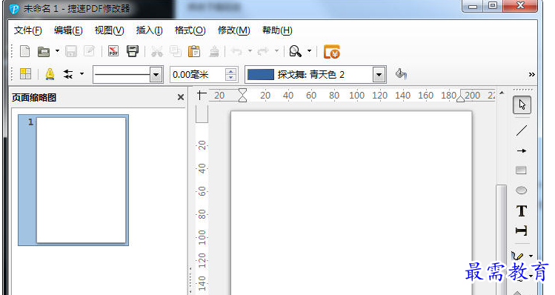Click the blank document page canvas
Image resolution: width=555 pixels, height=295 pixels.
tap(351, 203)
